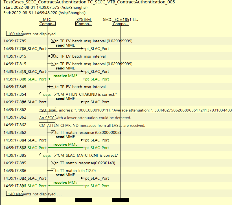Click the stopped tc_TT_match_response timer icon
232x205 pixels.
(x=53, y=163)
